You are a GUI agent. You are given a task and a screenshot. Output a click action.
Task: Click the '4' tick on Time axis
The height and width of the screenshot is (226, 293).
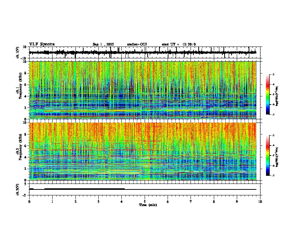click(x=122, y=202)
